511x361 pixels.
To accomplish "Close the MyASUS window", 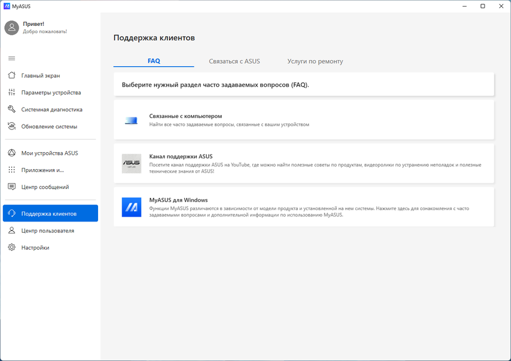I will tap(501, 6).
